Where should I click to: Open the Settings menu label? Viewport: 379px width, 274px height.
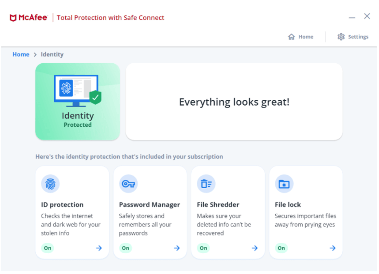358,37
